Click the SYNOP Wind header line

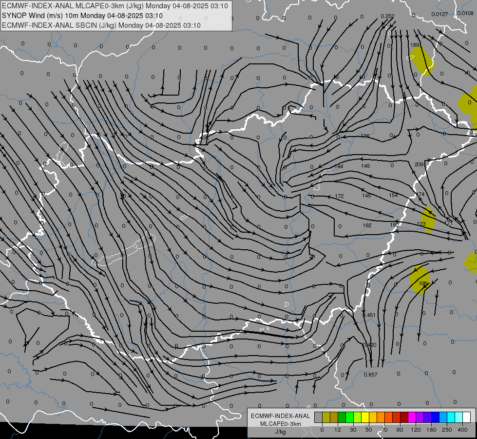click(82, 16)
